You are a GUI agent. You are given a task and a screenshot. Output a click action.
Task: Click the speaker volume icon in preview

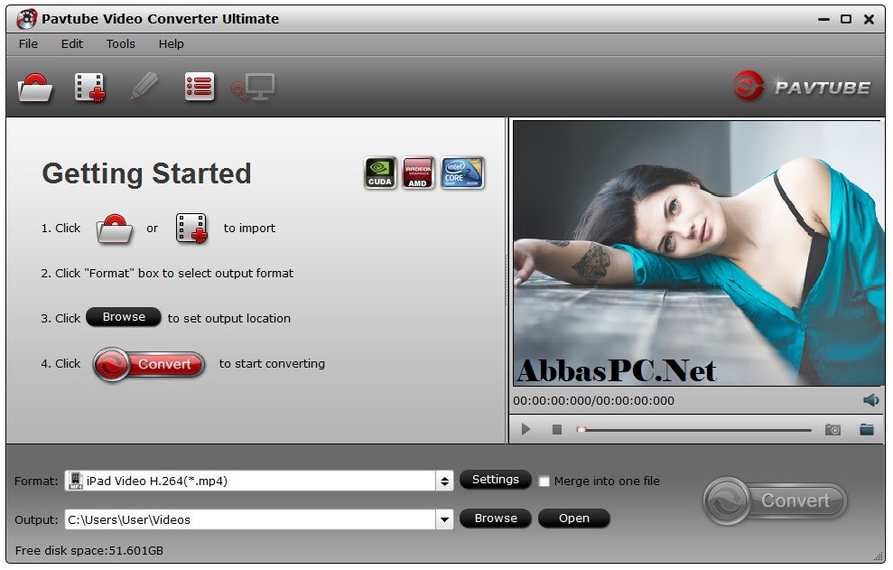[x=870, y=400]
